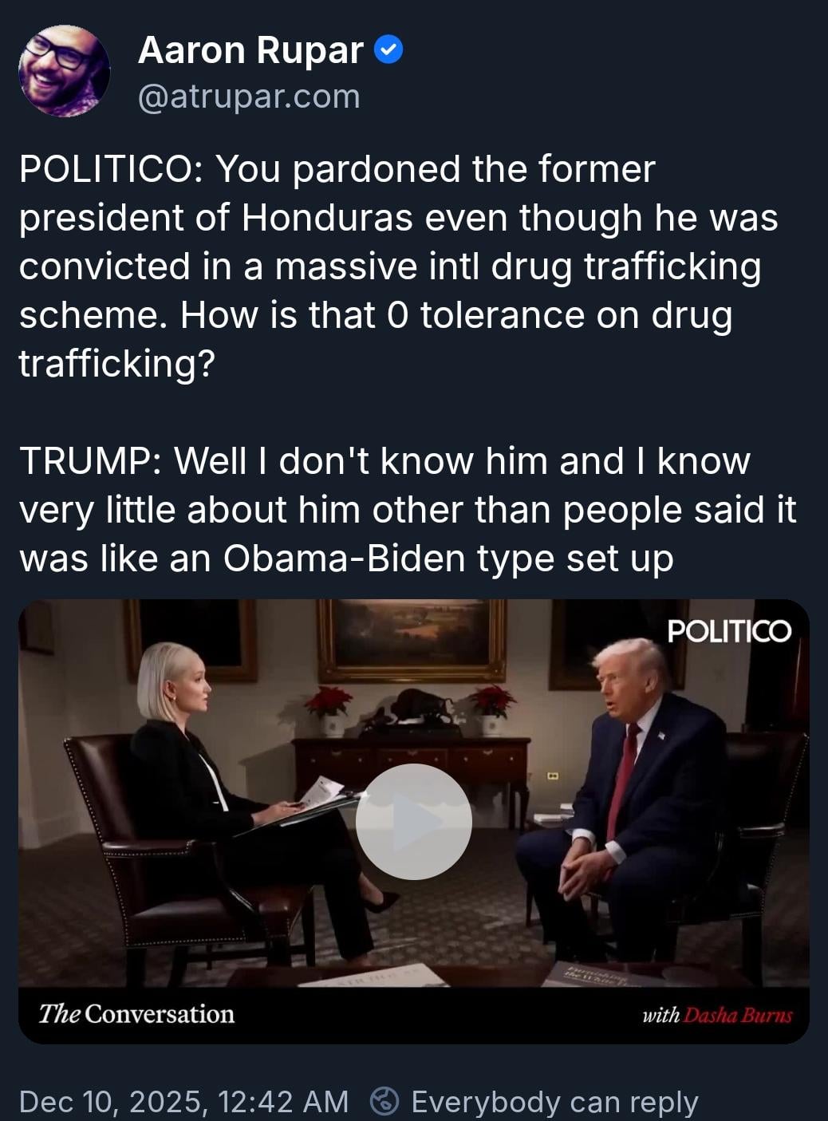Click The Conversation title in the video banner
The image size is (828, 1121).
pyautogui.click(x=136, y=1014)
